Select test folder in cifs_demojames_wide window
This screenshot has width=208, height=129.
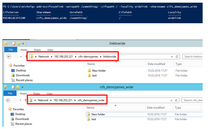tap(94, 119)
